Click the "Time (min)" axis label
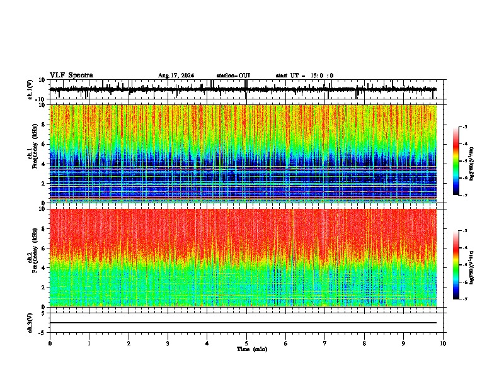 [x=252, y=349]
